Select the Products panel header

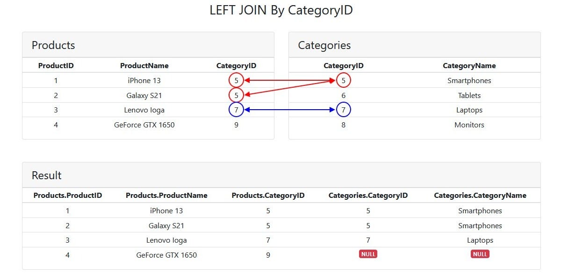pyautogui.click(x=148, y=45)
